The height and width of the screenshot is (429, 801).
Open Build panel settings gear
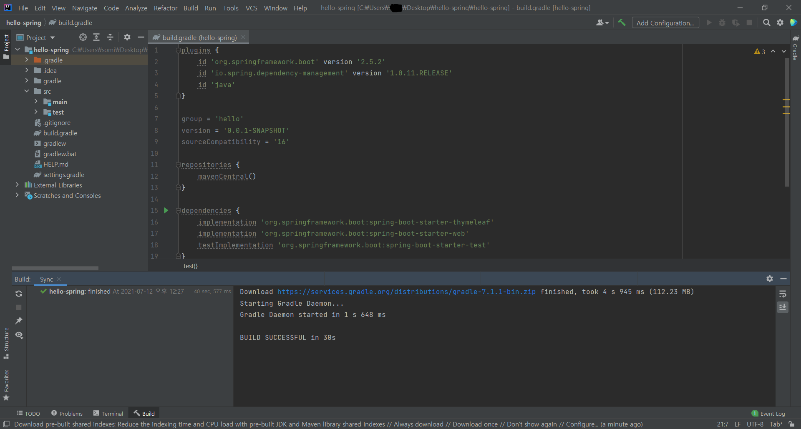pos(770,279)
